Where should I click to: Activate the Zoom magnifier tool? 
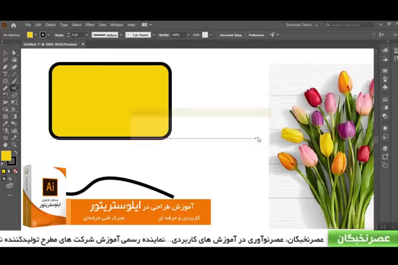[x=14, y=145]
